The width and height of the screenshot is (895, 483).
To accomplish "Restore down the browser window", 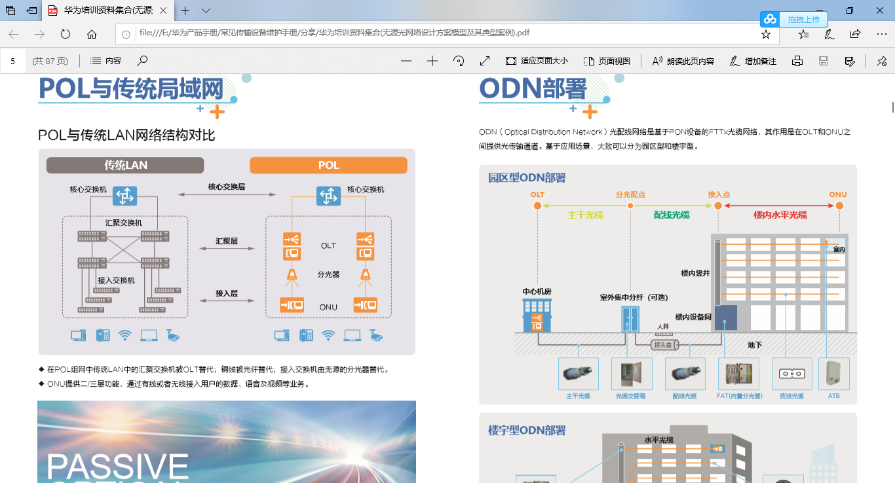I will click(850, 10).
